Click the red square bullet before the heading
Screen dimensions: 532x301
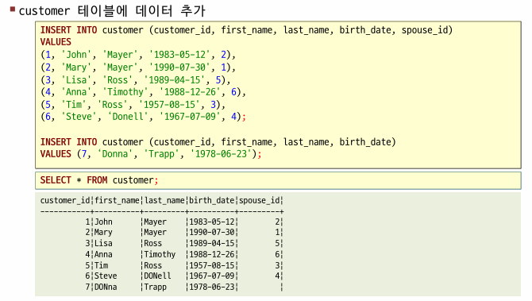13,10
